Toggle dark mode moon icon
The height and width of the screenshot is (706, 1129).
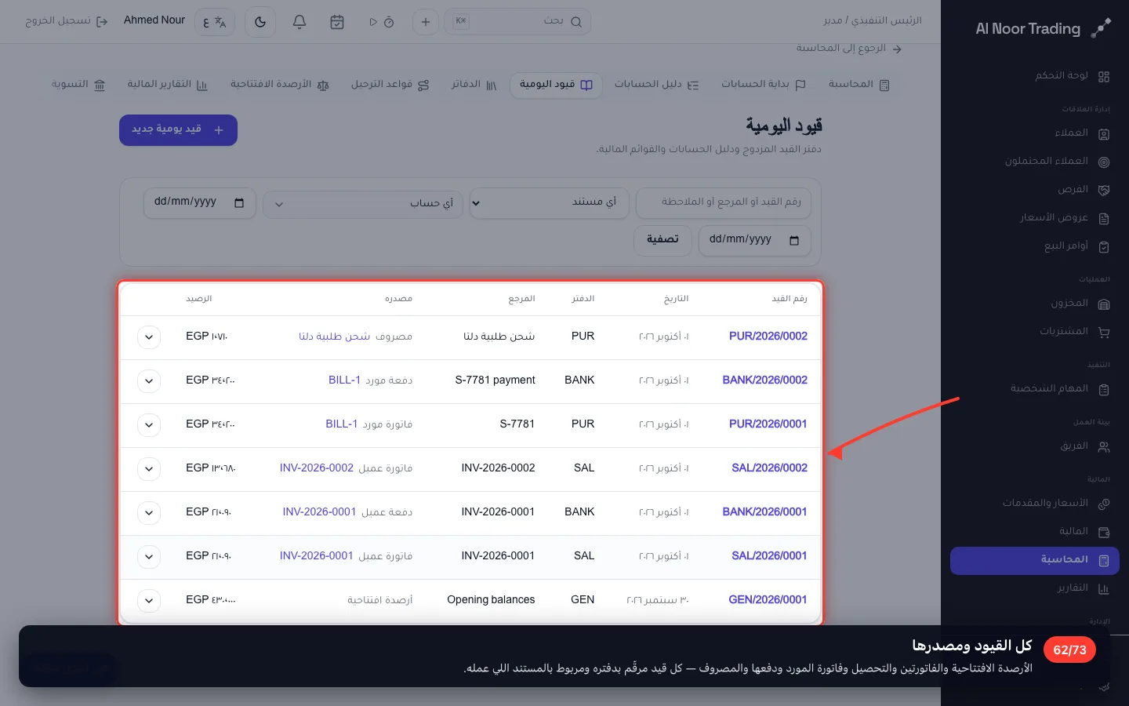(260, 22)
